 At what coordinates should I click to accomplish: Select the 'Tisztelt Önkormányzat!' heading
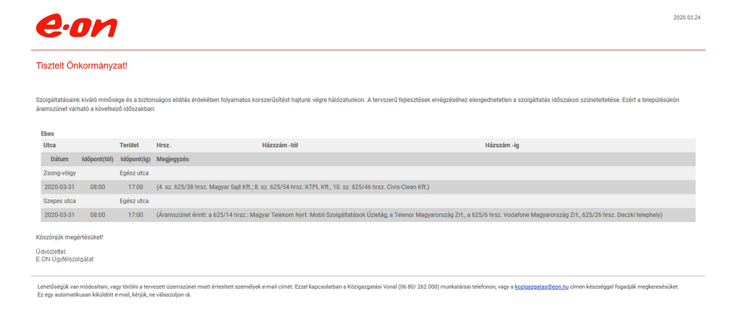[x=81, y=66]
